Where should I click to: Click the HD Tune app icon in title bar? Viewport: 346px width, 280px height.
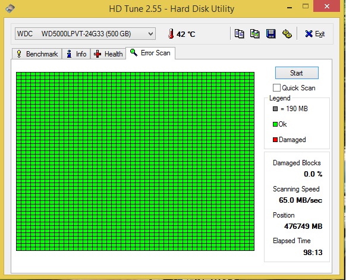(10, 8)
